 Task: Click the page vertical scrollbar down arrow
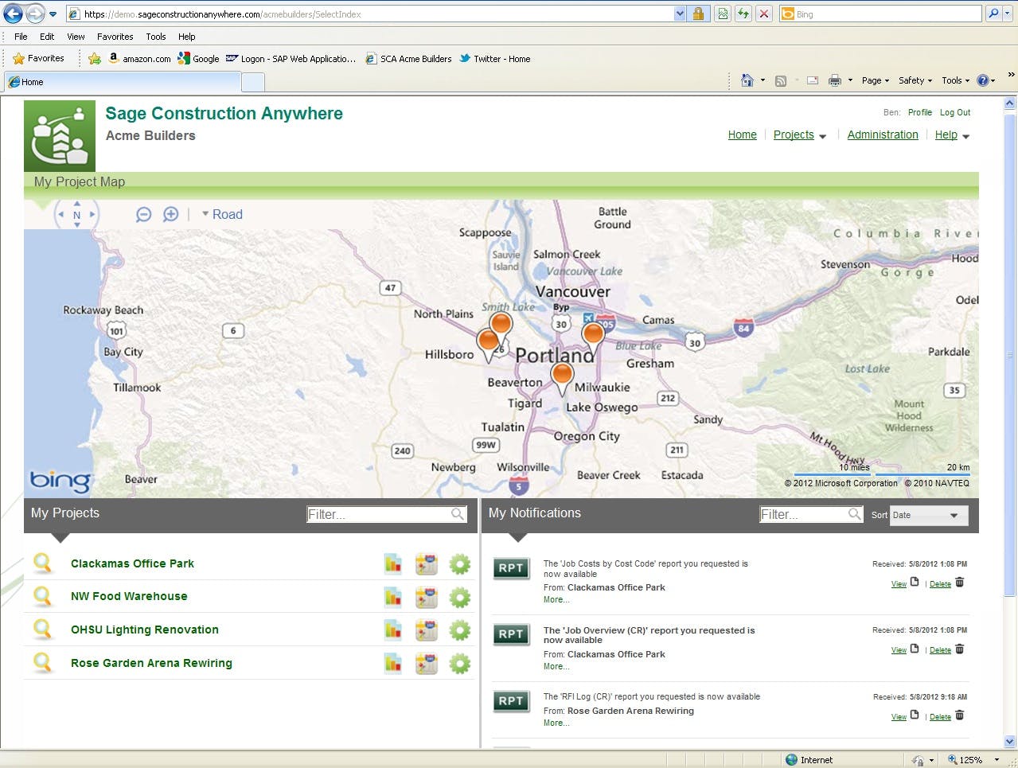point(1010,741)
